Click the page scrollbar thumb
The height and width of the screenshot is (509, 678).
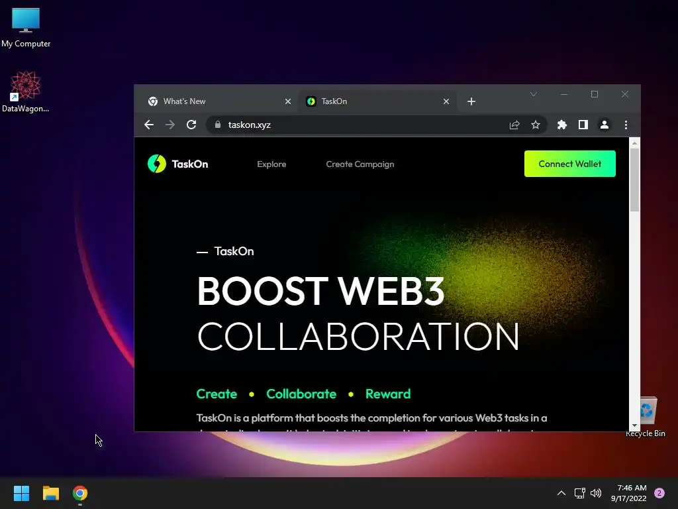click(x=634, y=180)
